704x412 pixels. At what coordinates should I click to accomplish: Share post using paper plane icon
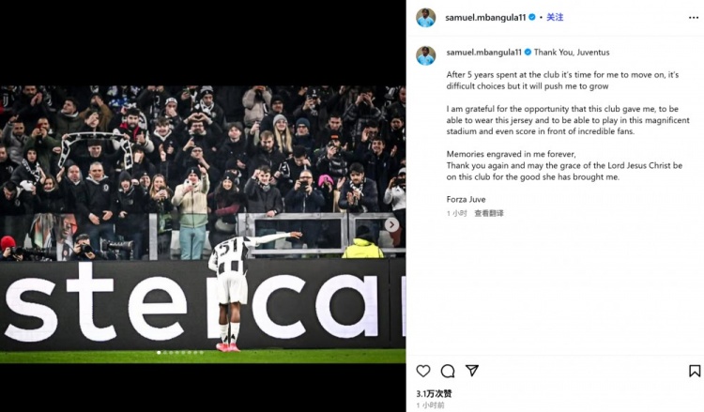472,371
